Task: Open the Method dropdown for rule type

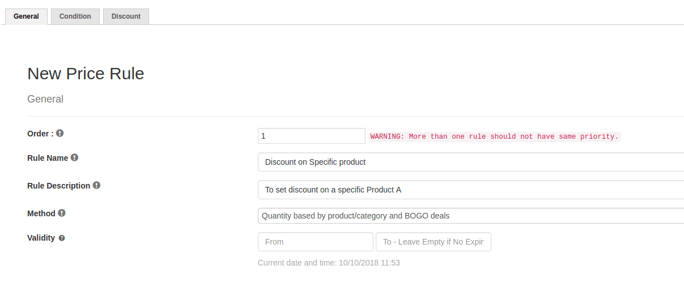Action: (470, 216)
